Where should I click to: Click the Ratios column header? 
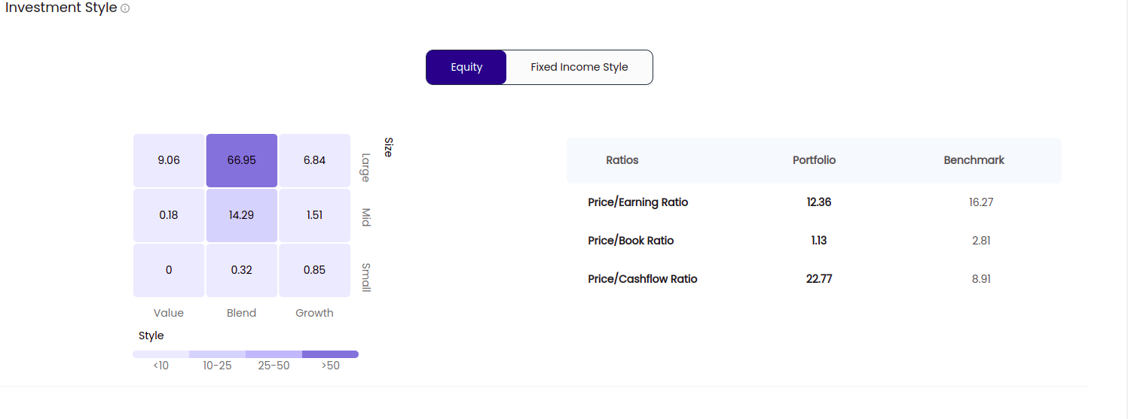tap(622, 160)
